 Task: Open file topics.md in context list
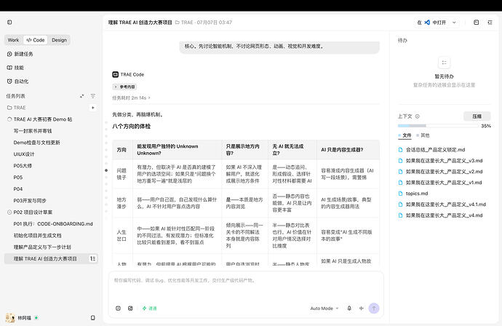click(413, 194)
